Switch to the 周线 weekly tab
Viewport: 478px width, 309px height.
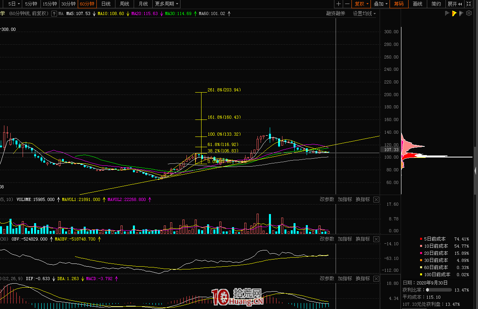(x=124, y=4)
